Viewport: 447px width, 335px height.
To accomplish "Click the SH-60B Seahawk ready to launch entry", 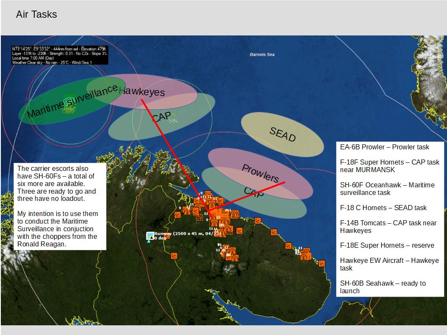I will 383,287.
